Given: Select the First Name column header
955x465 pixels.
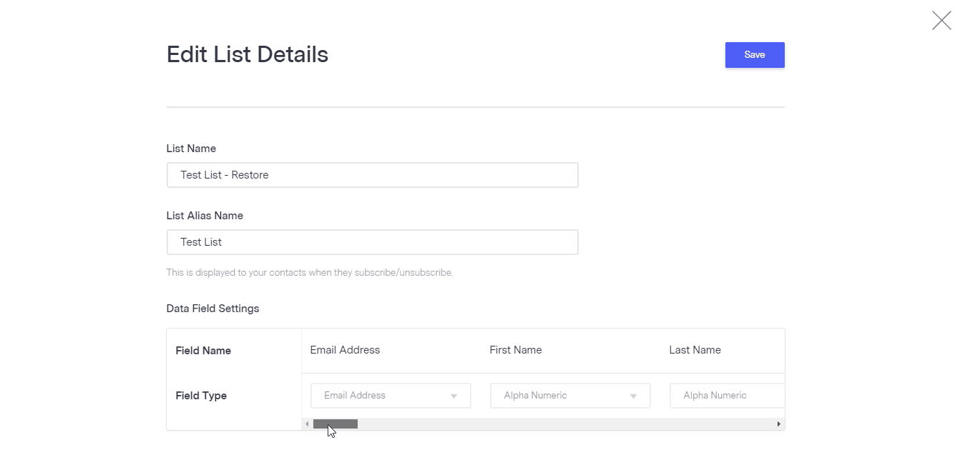Looking at the screenshot, I should [516, 350].
